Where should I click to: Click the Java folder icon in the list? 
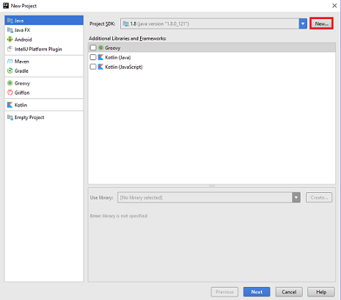10,21
